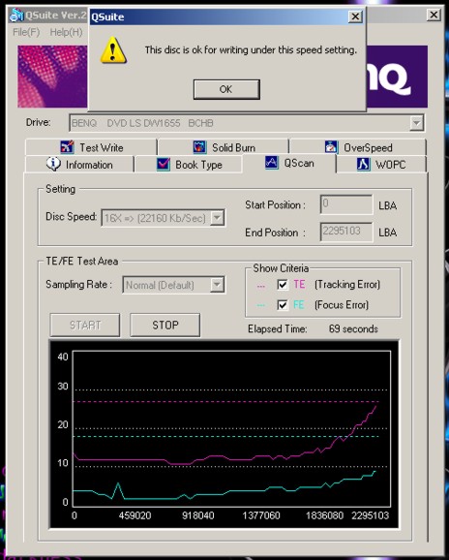Screen dimensions: 449x560
Task: Click the '(Tracking Error)' label text
Action: click(x=347, y=285)
